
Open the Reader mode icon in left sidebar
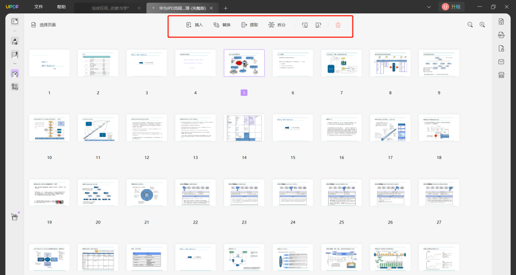15,21
